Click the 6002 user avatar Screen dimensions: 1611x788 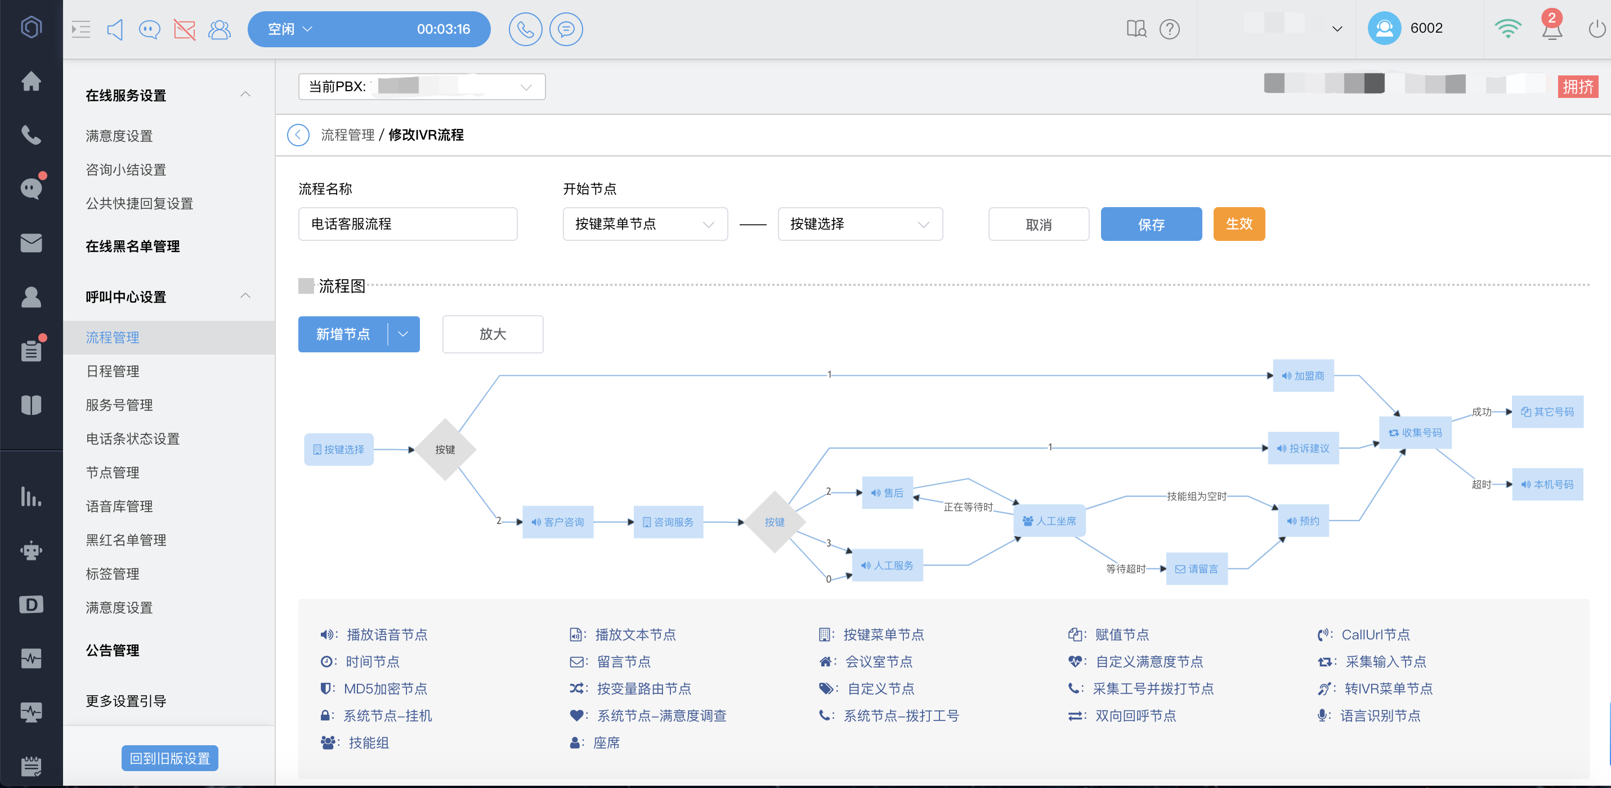pos(1384,28)
